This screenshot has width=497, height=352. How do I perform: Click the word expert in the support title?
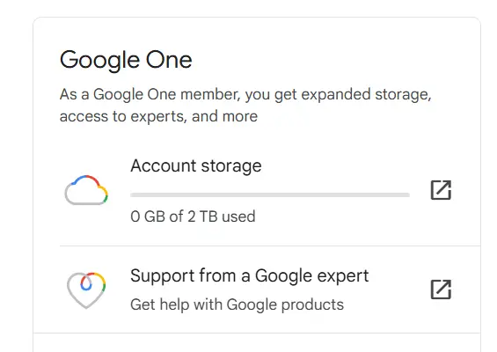click(343, 276)
